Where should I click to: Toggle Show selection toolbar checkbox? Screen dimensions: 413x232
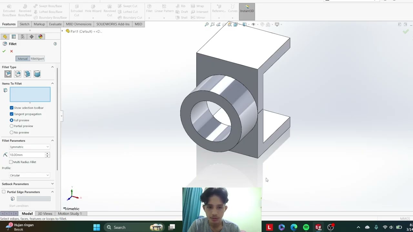click(x=12, y=108)
